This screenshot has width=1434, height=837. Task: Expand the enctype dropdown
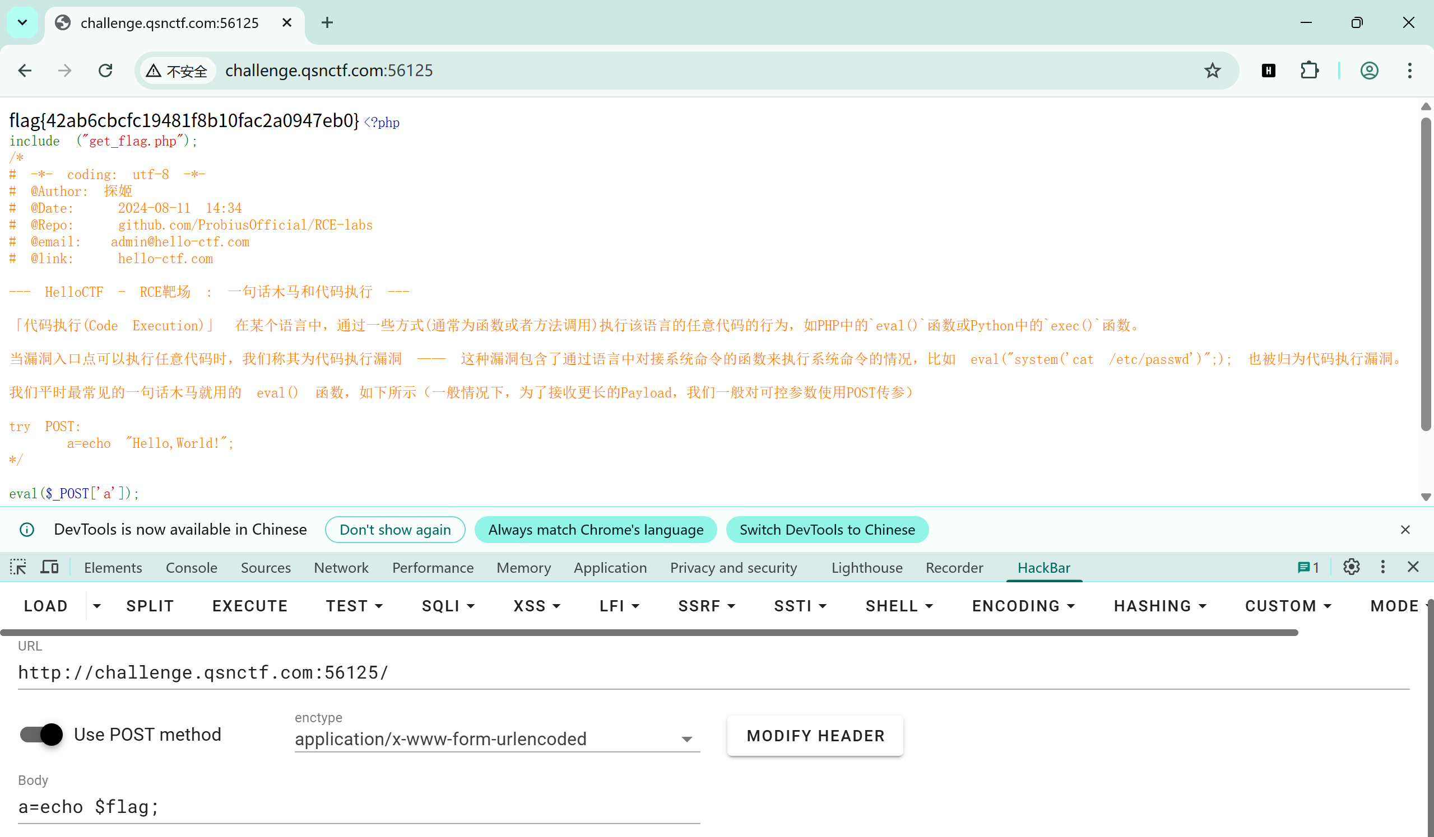point(686,739)
